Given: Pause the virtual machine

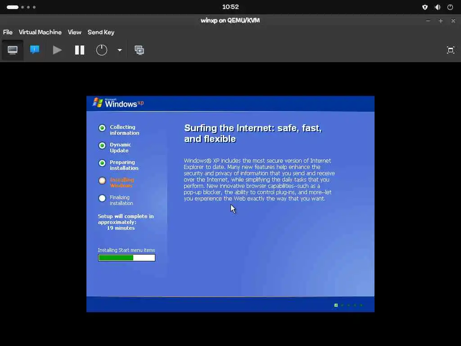Looking at the screenshot, I should coord(80,50).
